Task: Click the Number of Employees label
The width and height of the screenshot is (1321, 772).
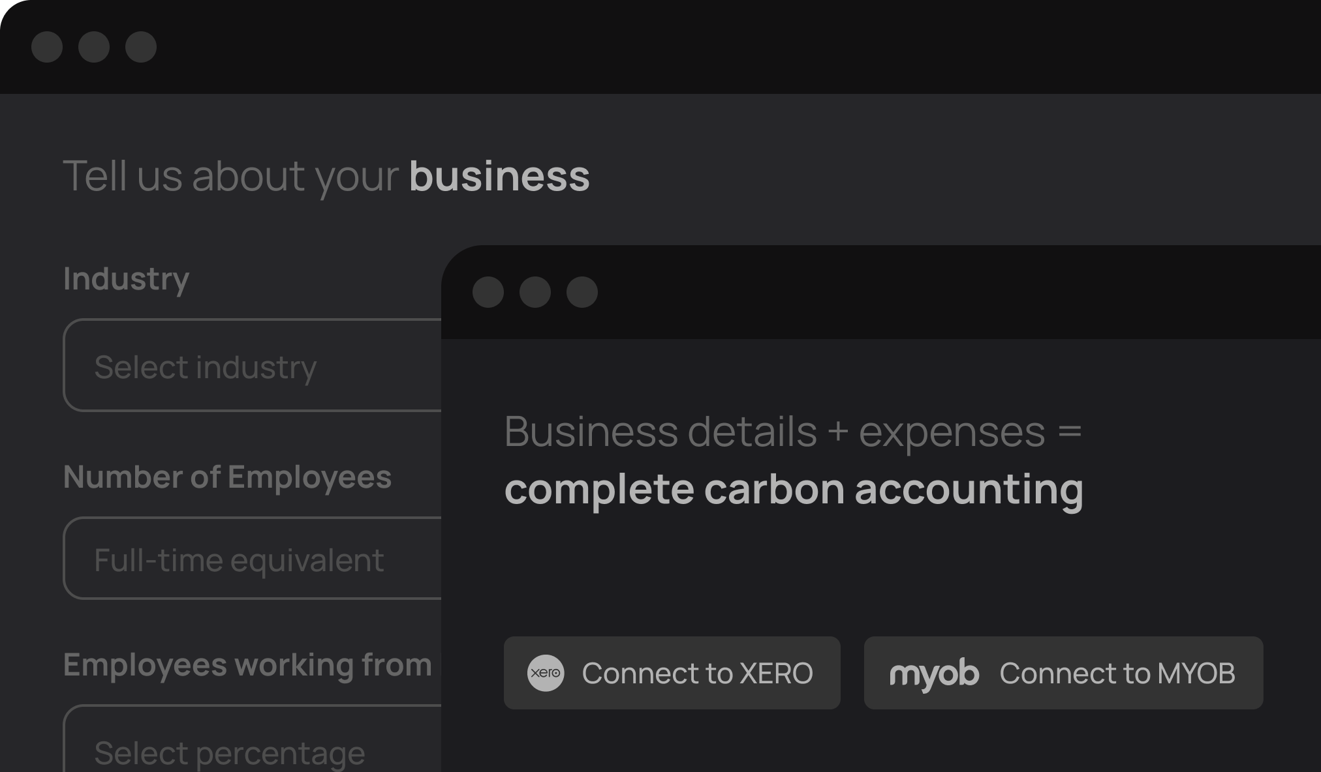Action: tap(227, 477)
